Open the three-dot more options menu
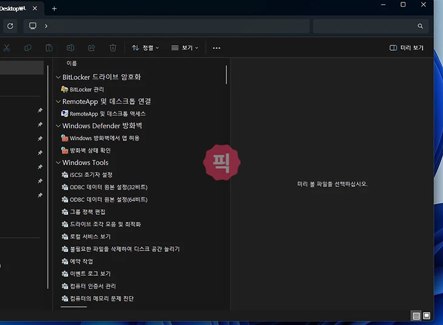The image size is (443, 325). [217, 48]
